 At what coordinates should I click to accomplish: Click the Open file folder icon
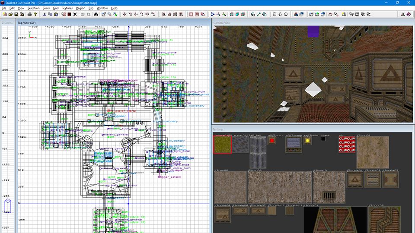coord(10,14)
